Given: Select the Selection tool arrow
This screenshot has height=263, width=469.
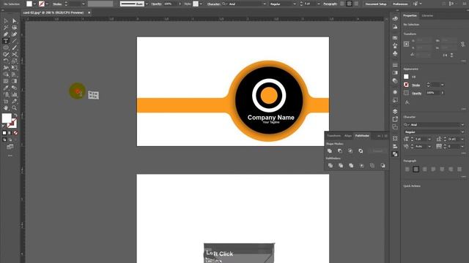Looking at the screenshot, I should (x=6, y=20).
